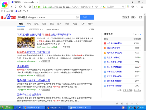Click the competition hall thumbnail image

pos(26,42)
